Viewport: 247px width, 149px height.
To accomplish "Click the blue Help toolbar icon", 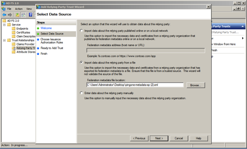I will pyautogui.click(x=31, y=15).
